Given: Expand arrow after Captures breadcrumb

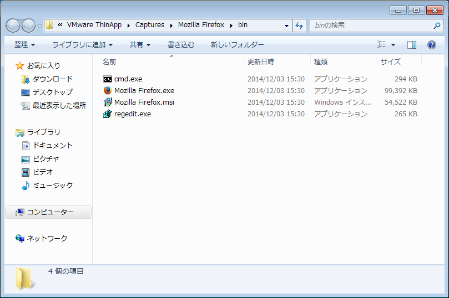Looking at the screenshot, I should pos(171,25).
